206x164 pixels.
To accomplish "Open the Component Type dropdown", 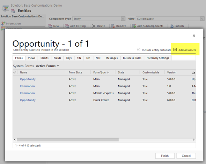I will coord(123,19).
